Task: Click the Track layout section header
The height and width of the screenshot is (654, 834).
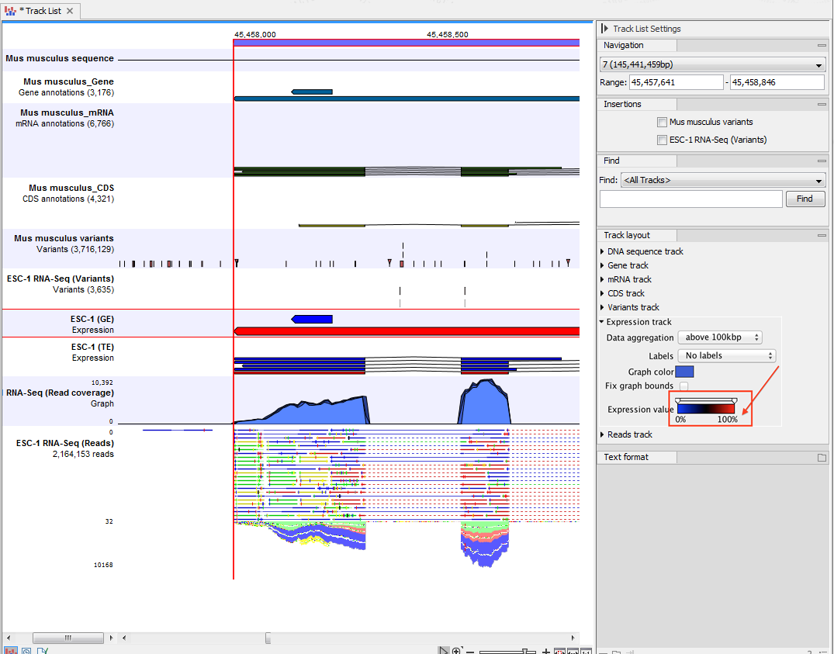Action: [637, 236]
